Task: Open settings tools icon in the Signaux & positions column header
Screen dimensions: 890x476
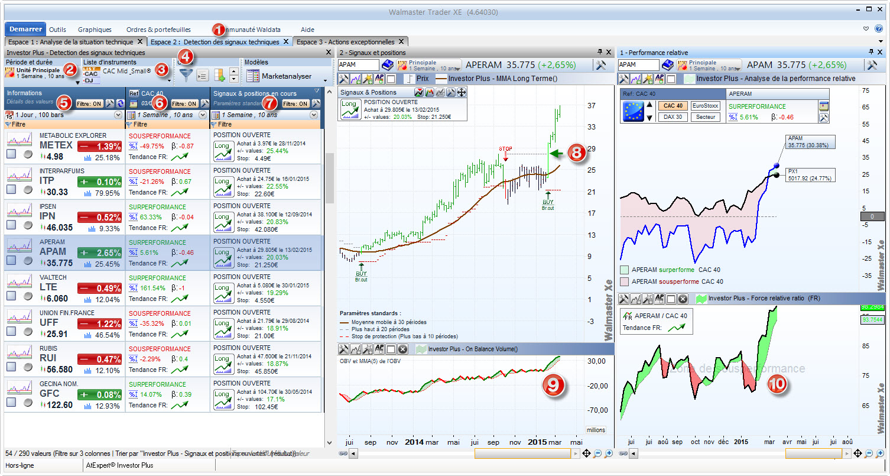Action: 316,103
